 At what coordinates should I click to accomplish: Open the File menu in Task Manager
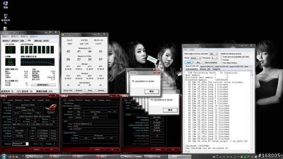[x=5, y=37]
